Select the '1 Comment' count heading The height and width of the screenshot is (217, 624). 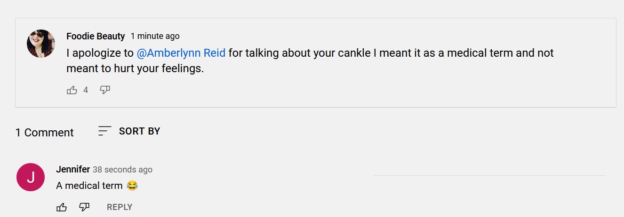(44, 133)
